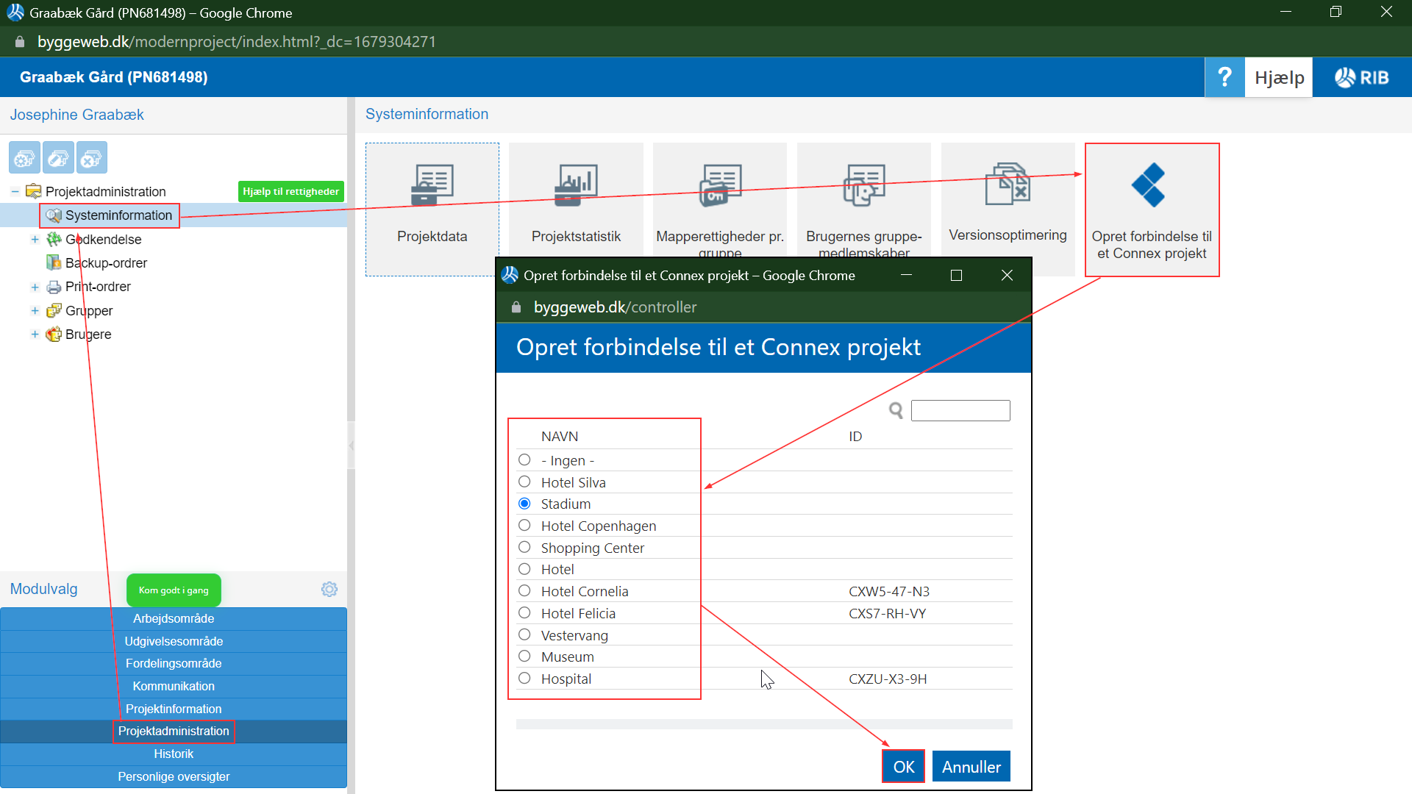
Task: Open the Kommunikation module
Action: (x=174, y=687)
